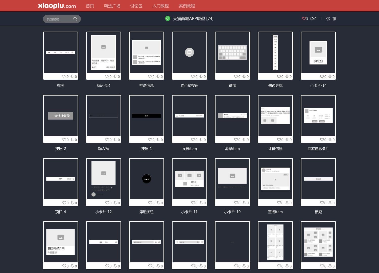Viewport: 379px width, 273px height.
Task: Open project settings gear icon
Action: (328, 19)
